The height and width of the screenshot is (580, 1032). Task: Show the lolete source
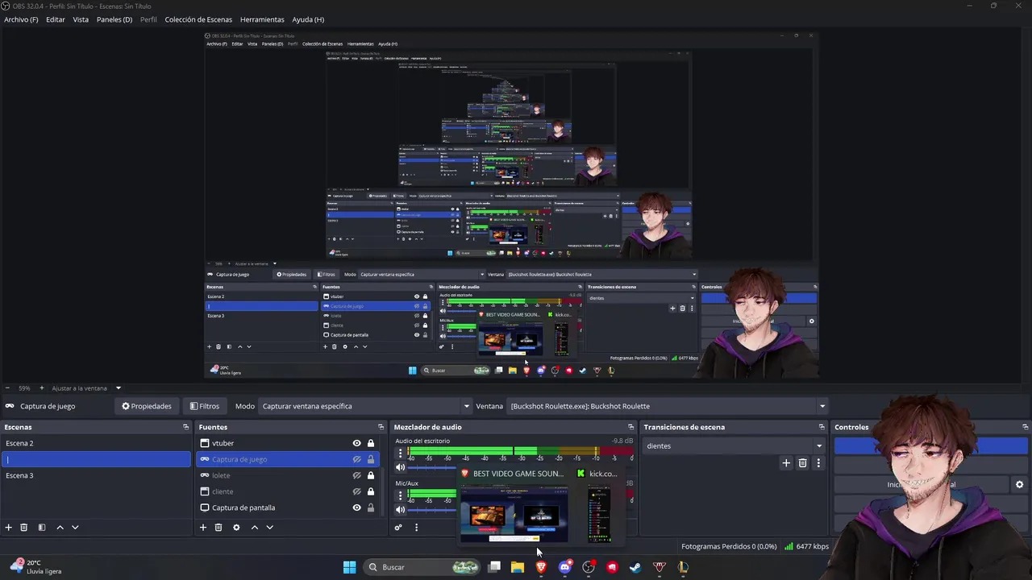tap(356, 475)
